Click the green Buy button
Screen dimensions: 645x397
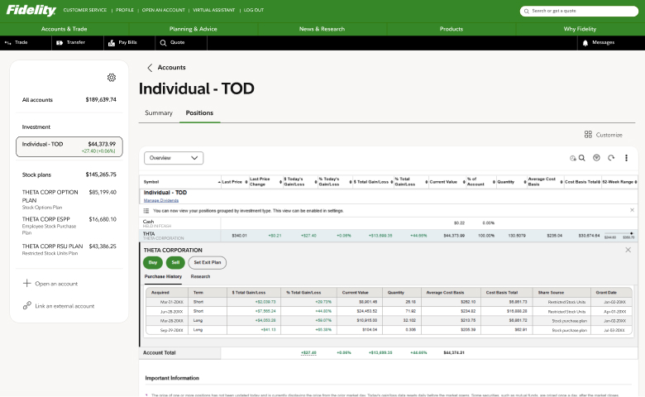tap(153, 262)
